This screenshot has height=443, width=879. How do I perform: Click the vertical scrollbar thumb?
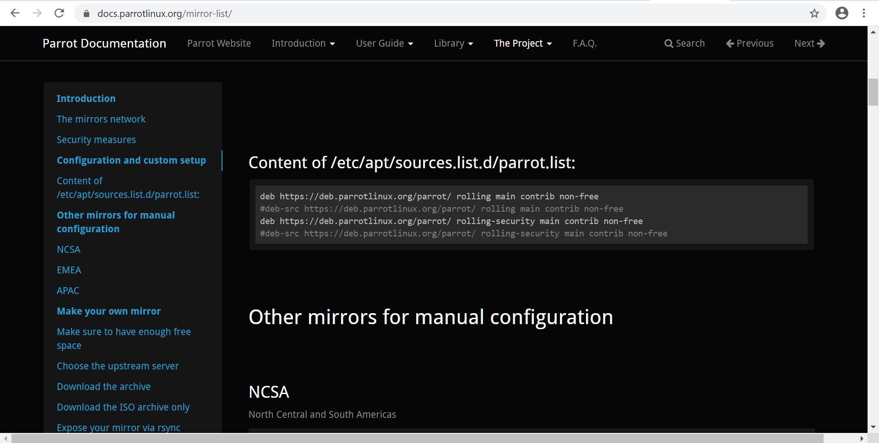873,92
